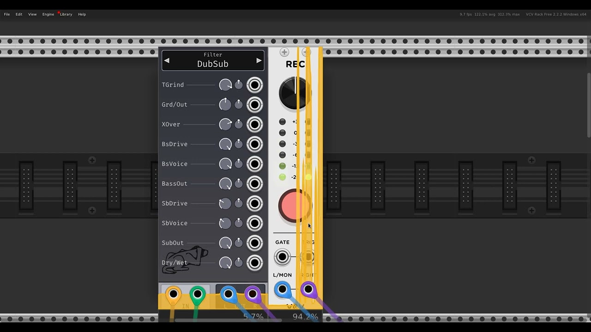Image resolution: width=591 pixels, height=332 pixels.
Task: Click the Dry/Wet CV input jack
Action: pyautogui.click(x=254, y=263)
